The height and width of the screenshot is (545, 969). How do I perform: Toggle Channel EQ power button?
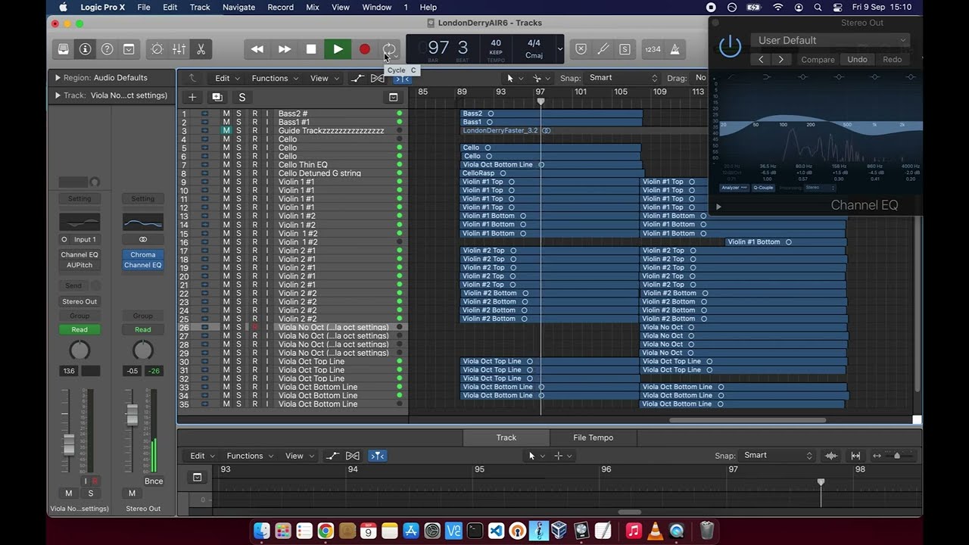pyautogui.click(x=730, y=46)
